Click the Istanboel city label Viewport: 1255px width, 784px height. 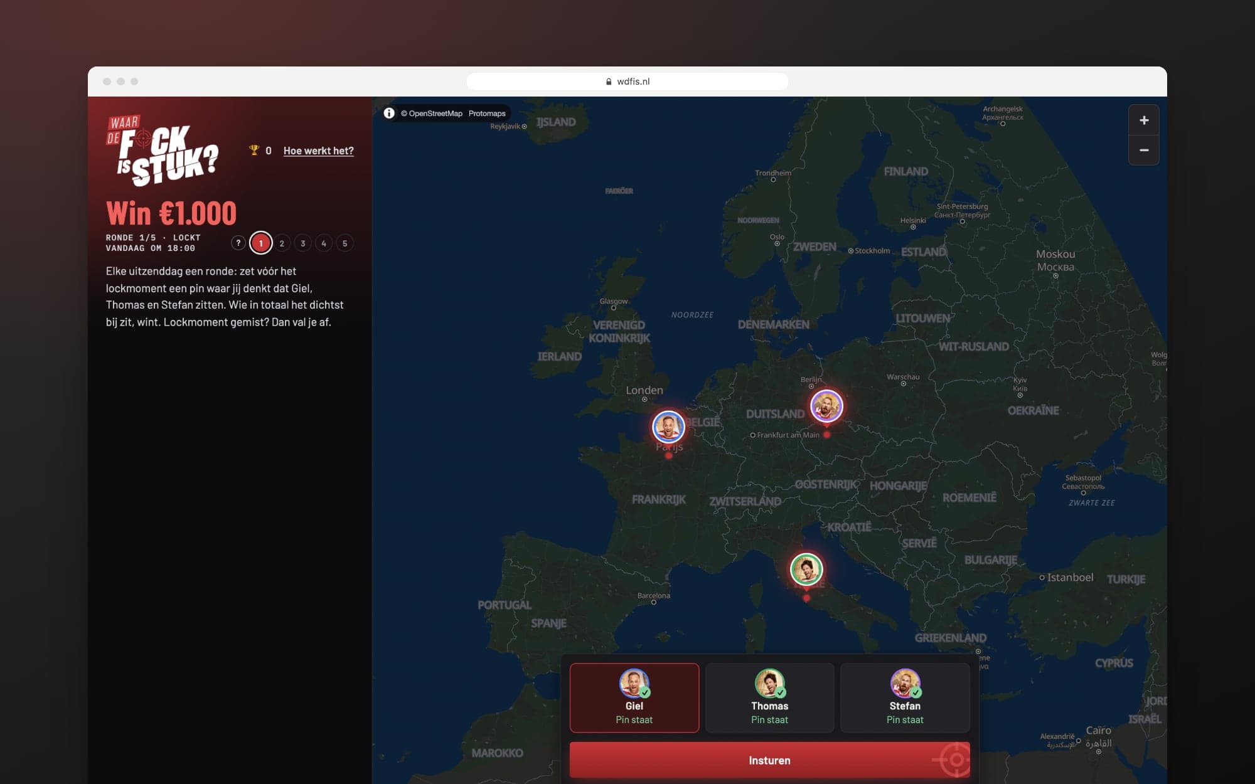click(x=1070, y=577)
